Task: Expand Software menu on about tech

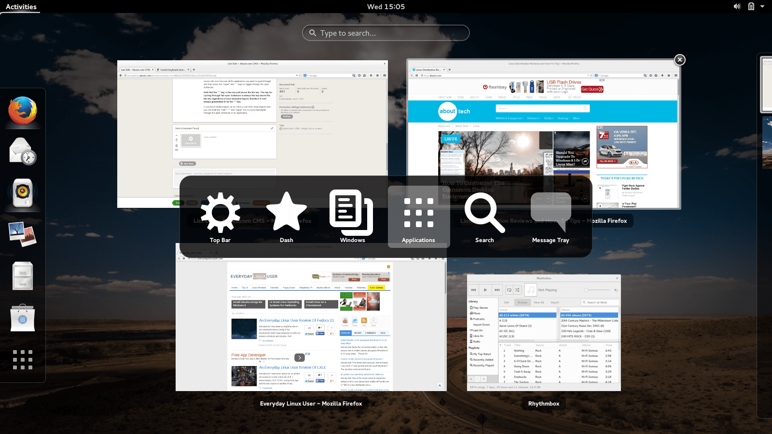Action: 534,118
